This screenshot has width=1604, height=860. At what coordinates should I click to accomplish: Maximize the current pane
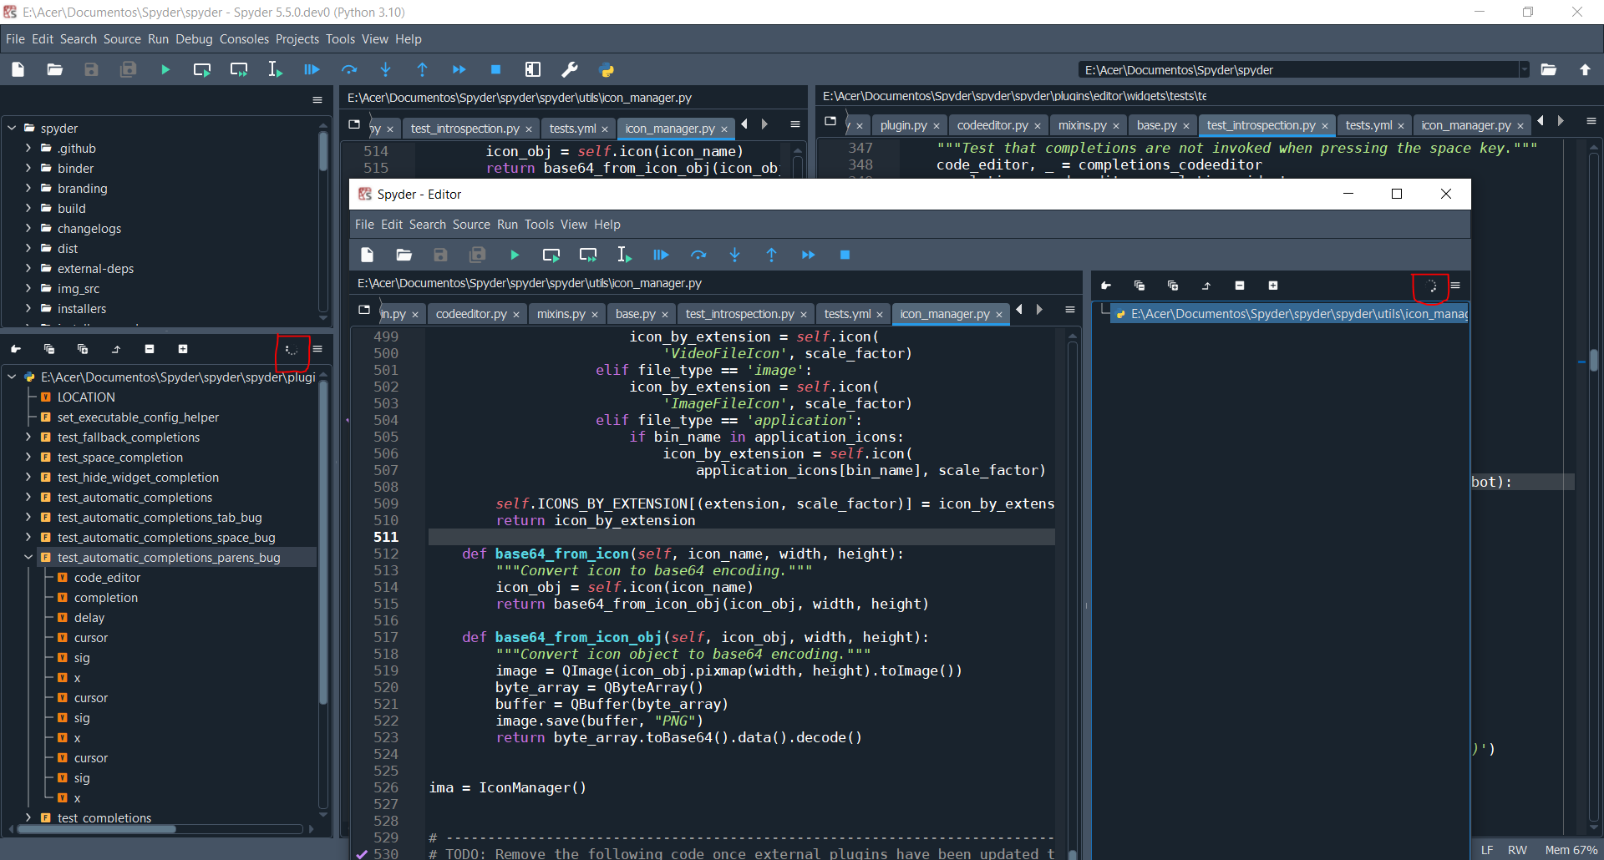coord(533,69)
